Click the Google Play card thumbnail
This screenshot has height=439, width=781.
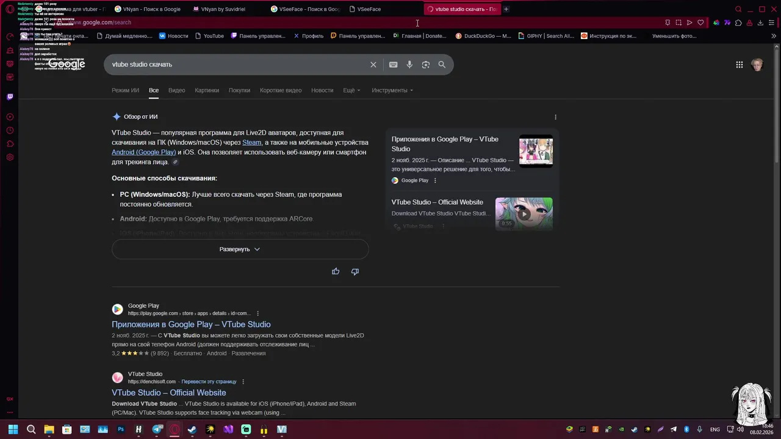point(536,151)
